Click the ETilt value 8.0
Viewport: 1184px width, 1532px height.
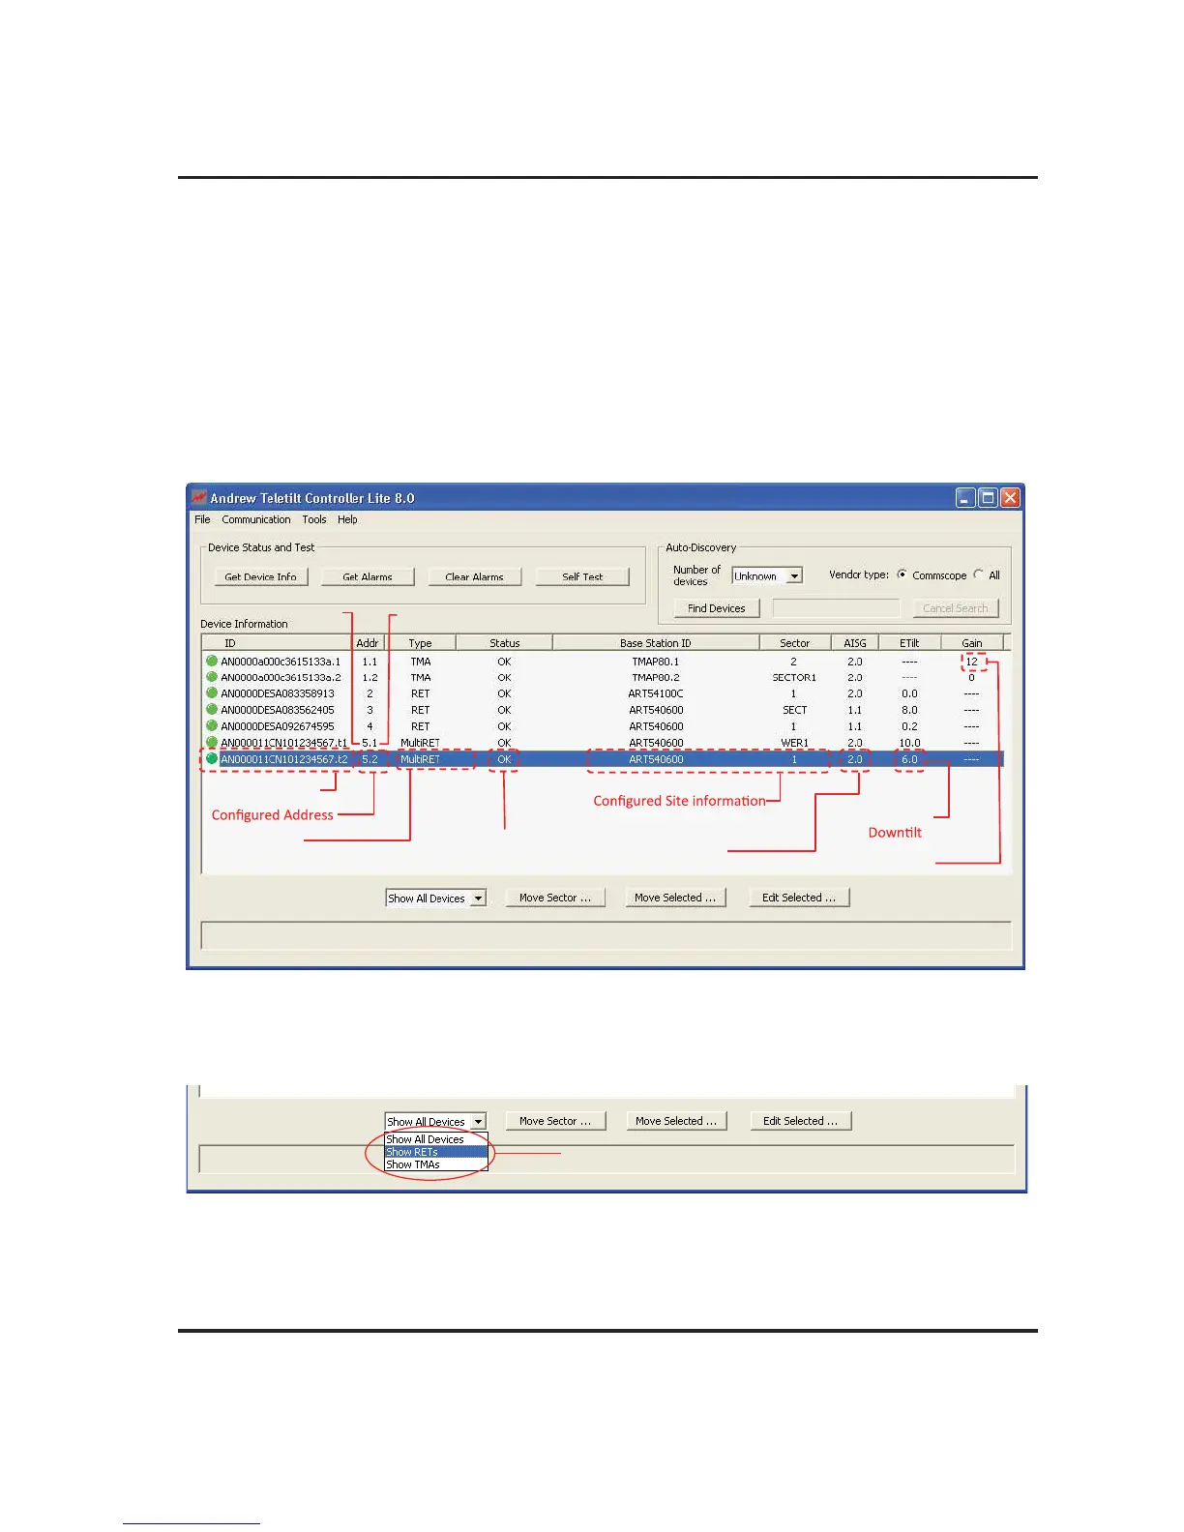909,710
